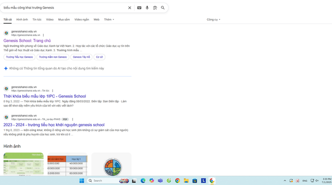Click the red V tray icon
Image resolution: width=332 pixels, height=185 pixels.
coord(297,181)
